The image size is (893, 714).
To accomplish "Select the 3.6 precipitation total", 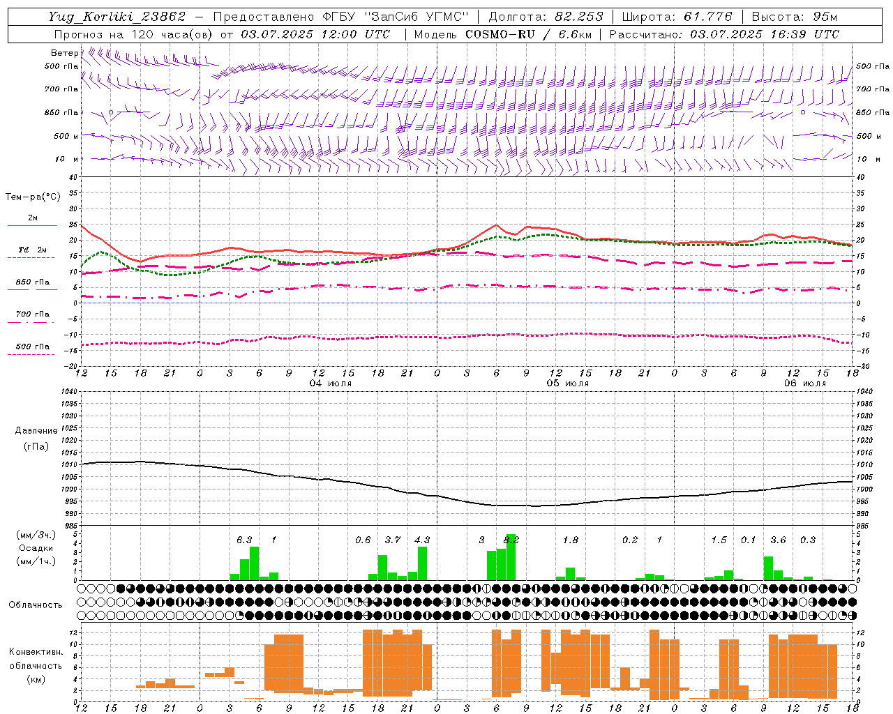I will 778,540.
